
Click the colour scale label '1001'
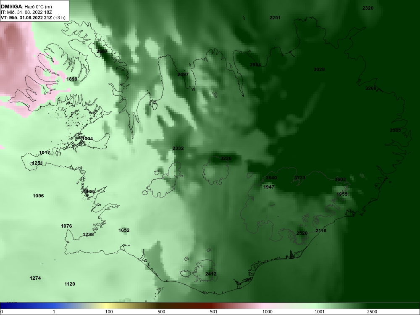click(320, 312)
